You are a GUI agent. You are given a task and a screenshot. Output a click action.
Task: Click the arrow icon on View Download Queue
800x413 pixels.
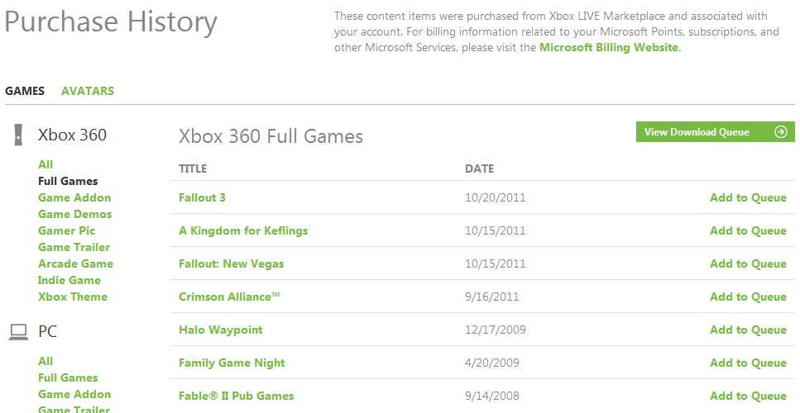point(781,132)
